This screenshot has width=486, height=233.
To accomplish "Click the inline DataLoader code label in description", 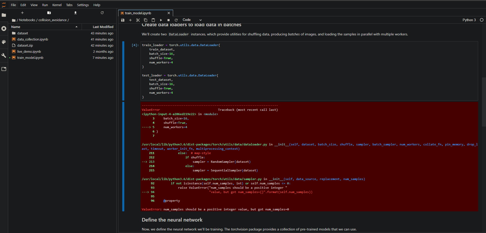I will pyautogui.click(x=179, y=34).
